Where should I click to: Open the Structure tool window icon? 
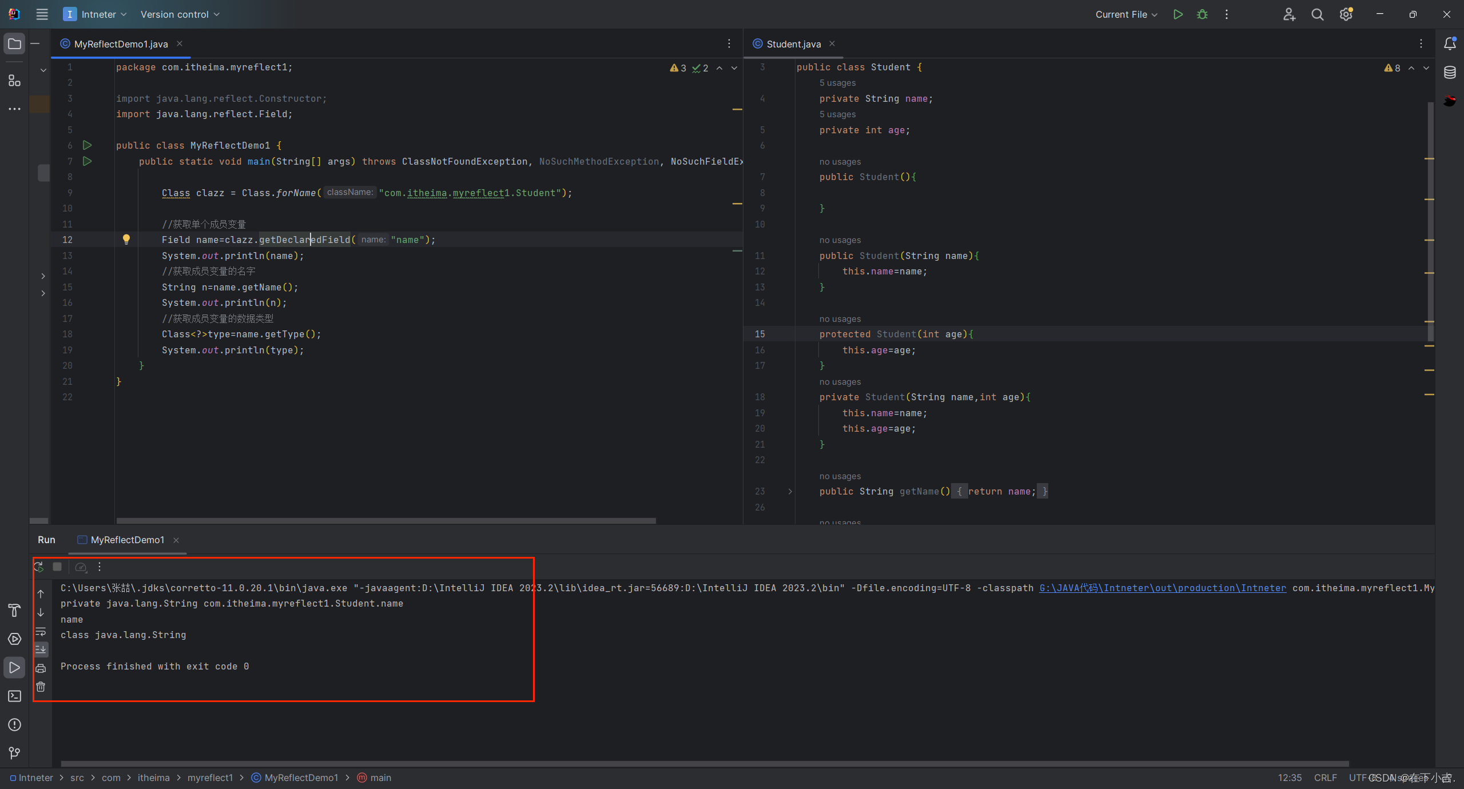14,80
